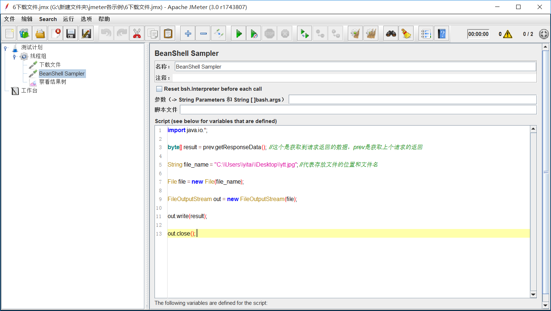The image size is (551, 311).
Task: Click the Redo arrow icon
Action: (122, 34)
